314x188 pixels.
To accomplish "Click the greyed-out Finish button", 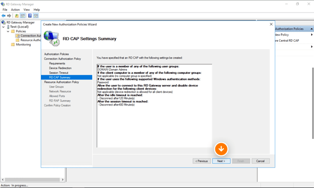I will pos(241,161).
